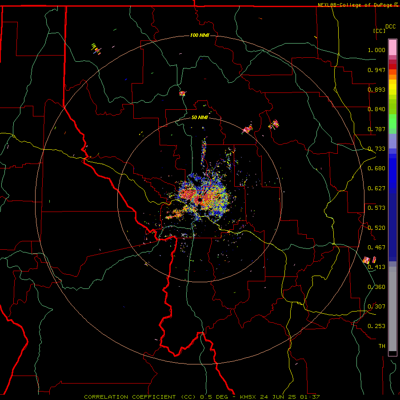
Task: Click the KMSX radar site center dot
Action: (200, 200)
